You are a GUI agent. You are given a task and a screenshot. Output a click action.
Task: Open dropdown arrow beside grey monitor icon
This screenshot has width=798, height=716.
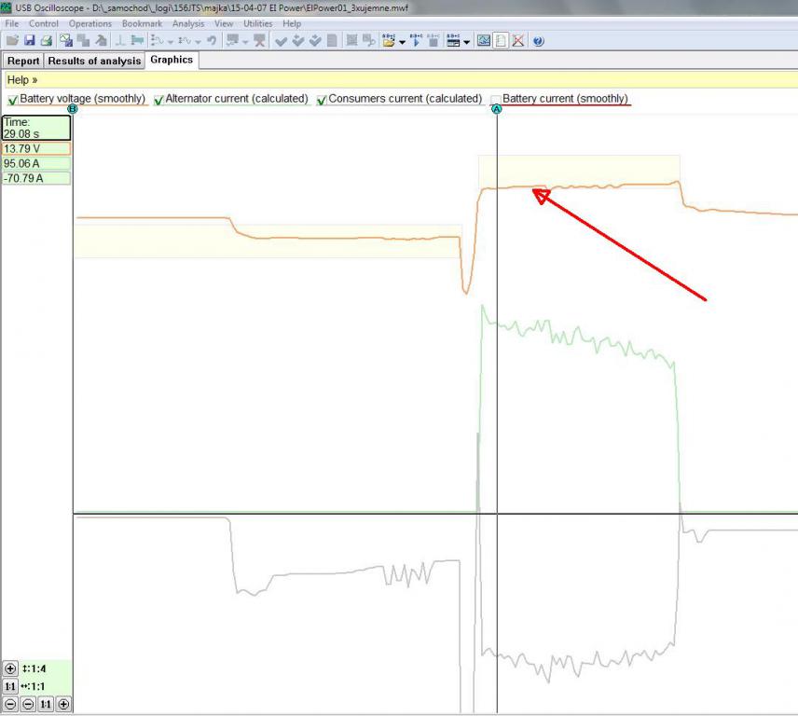pyautogui.click(x=245, y=42)
